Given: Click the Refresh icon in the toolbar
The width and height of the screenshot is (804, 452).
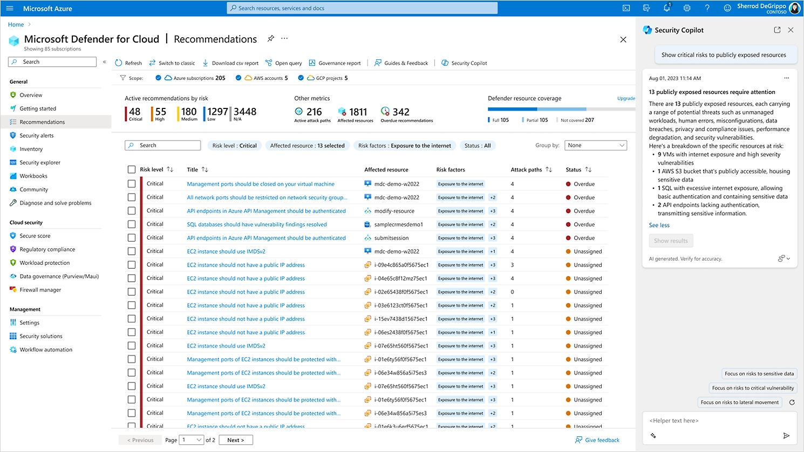Looking at the screenshot, I should pos(119,63).
